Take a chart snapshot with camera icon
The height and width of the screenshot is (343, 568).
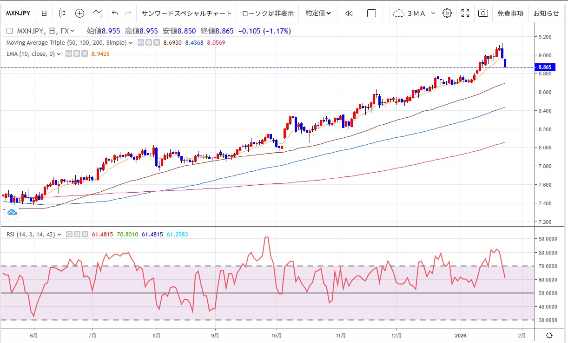tap(483, 13)
